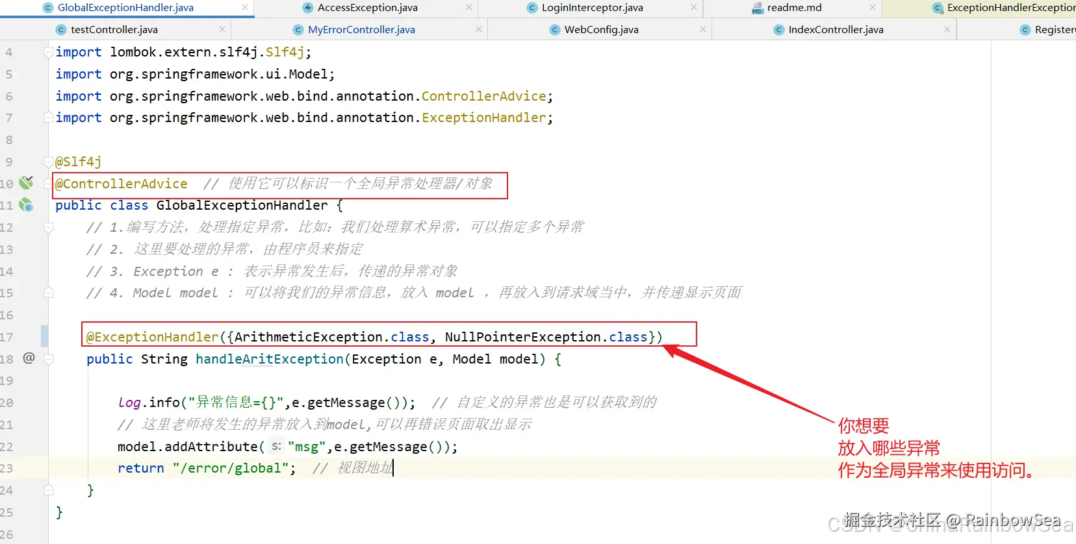1076x544 pixels.
Task: Click the class icon on LoginInterceptor.java tab
Action: [532, 8]
